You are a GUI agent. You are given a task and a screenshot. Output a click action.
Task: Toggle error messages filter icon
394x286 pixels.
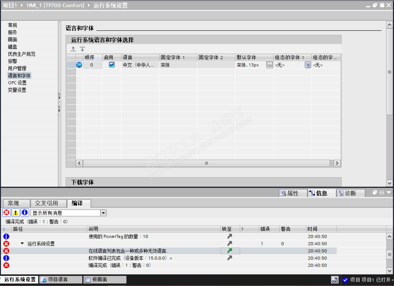[x=6, y=213]
